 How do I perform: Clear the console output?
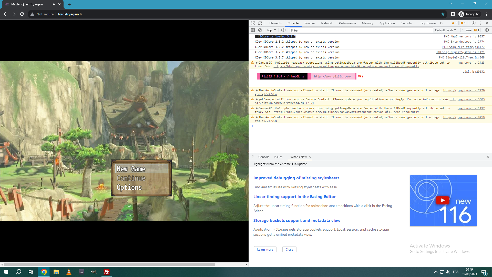[260, 30]
